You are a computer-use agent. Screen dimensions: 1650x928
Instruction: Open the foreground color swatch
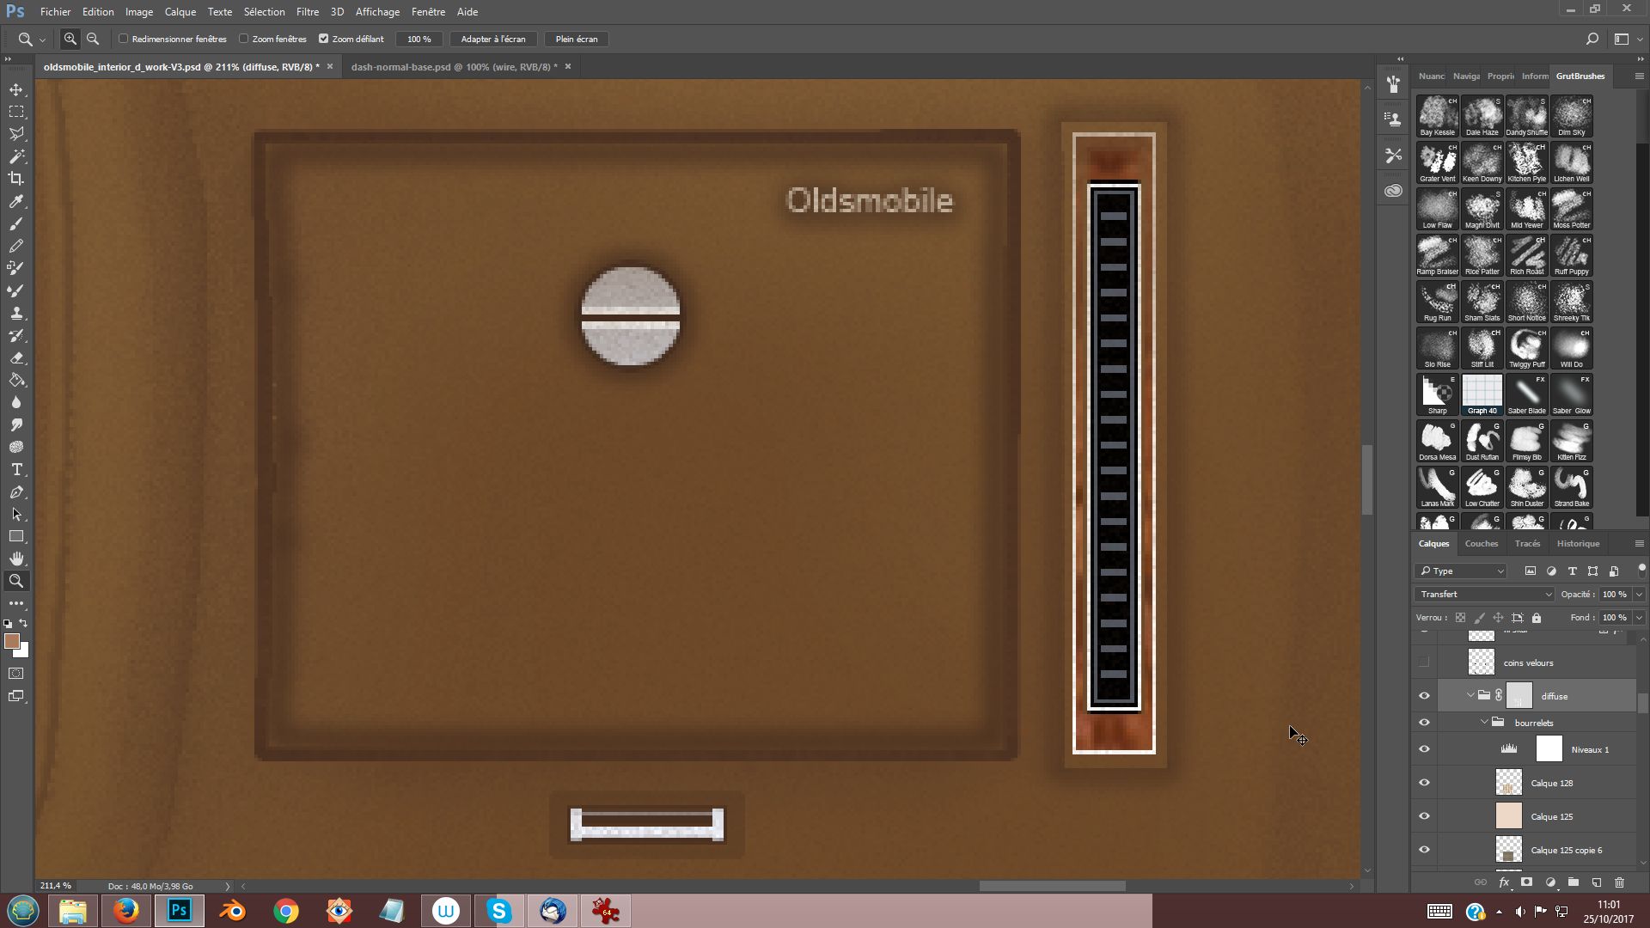click(x=12, y=641)
